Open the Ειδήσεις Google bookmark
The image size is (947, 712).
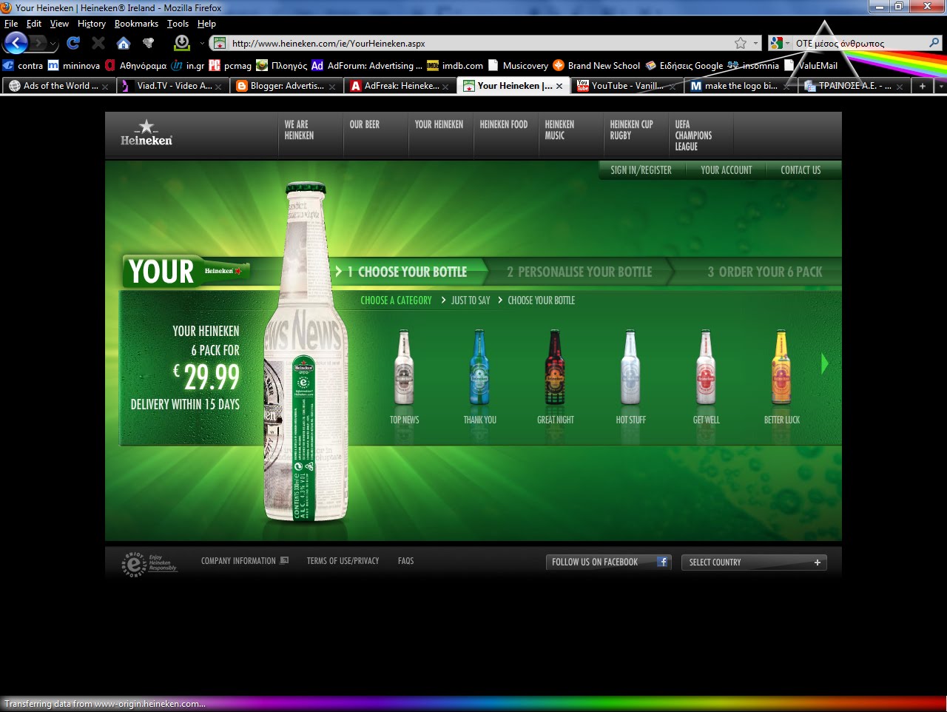click(684, 65)
